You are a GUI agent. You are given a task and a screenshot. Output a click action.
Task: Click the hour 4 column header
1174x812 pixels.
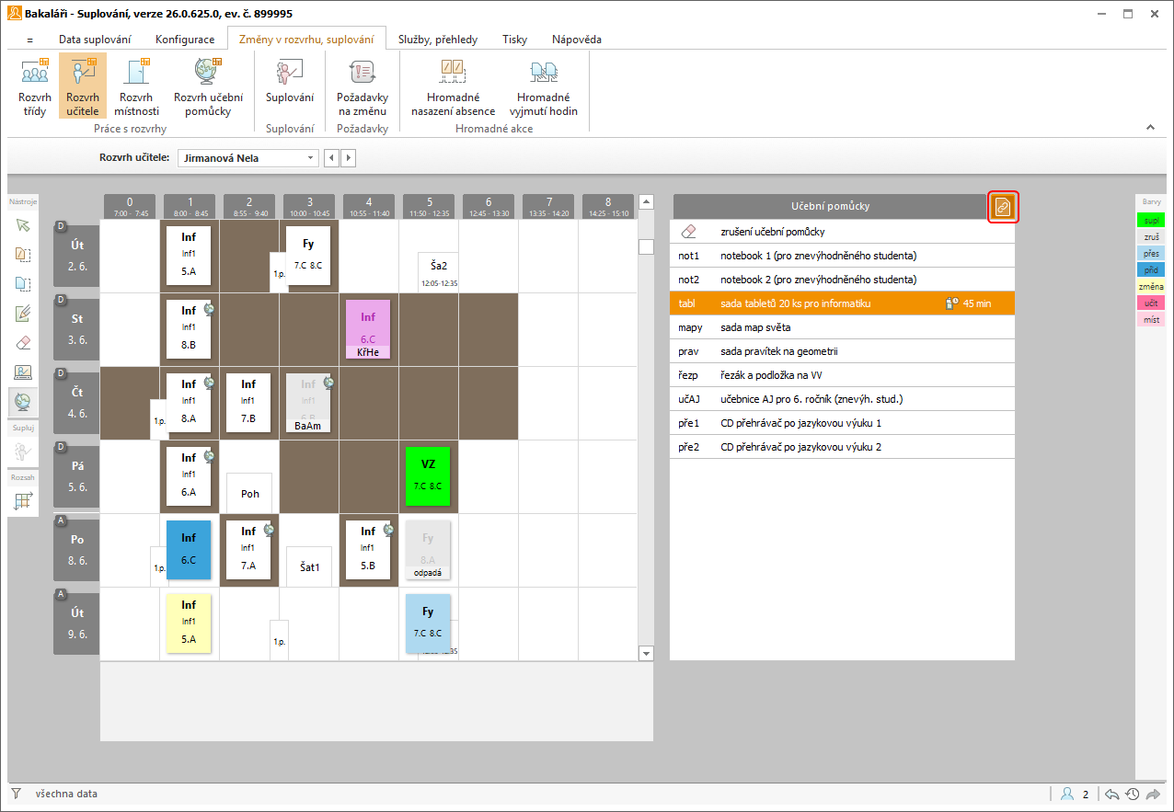(368, 207)
